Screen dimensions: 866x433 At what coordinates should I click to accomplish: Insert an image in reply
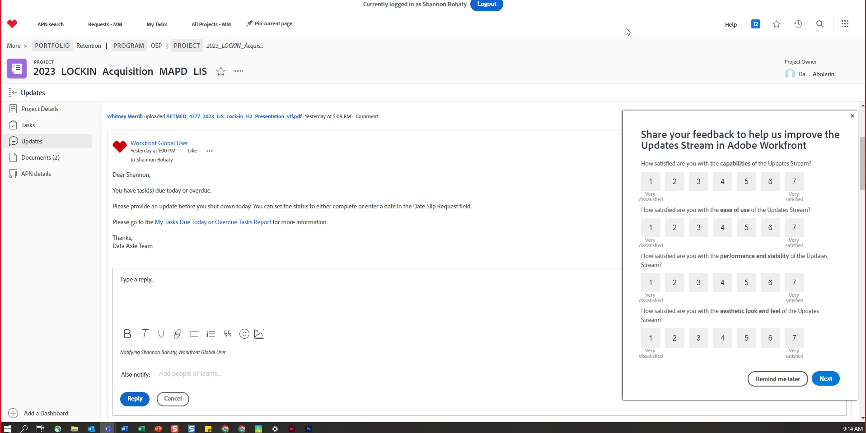point(259,334)
